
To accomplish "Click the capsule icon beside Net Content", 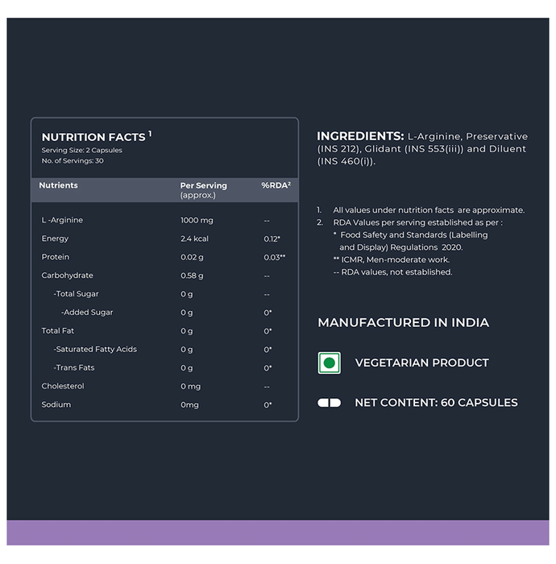I will (329, 402).
